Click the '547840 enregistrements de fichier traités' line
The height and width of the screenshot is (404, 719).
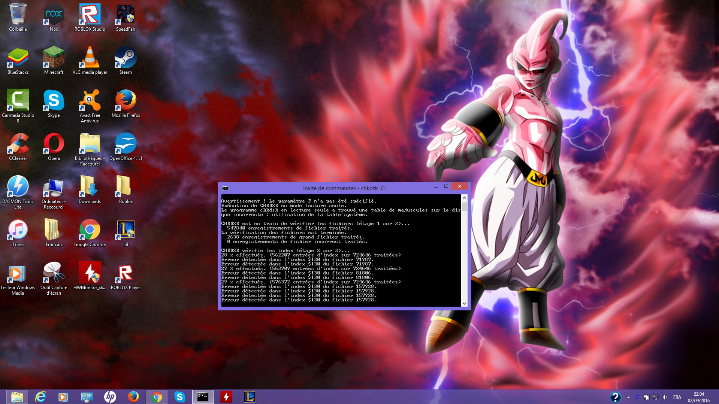290,228
